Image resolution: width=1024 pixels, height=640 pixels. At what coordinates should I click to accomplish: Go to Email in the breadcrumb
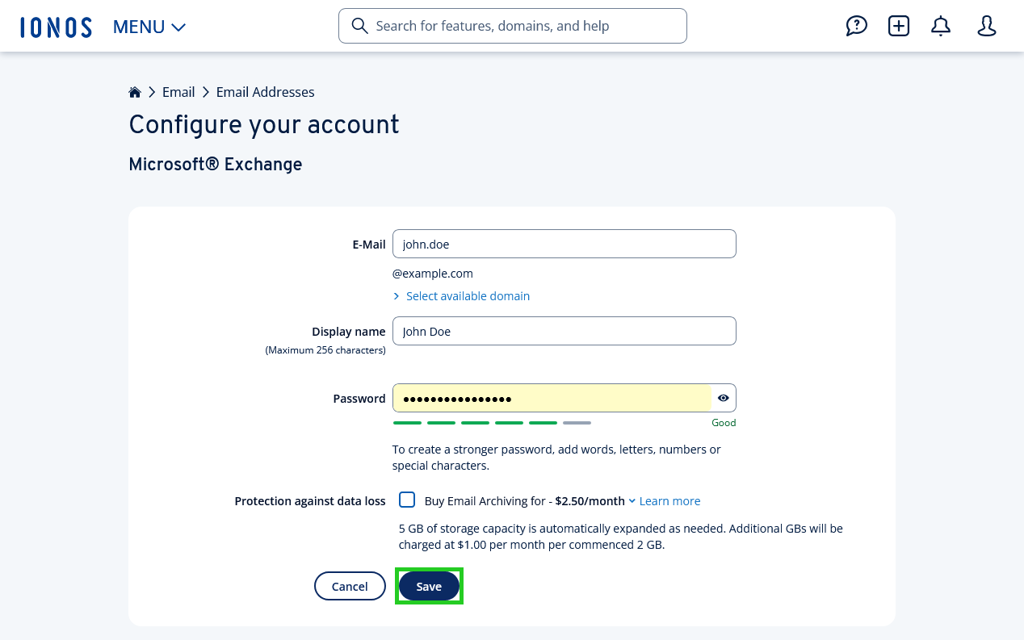coord(178,91)
